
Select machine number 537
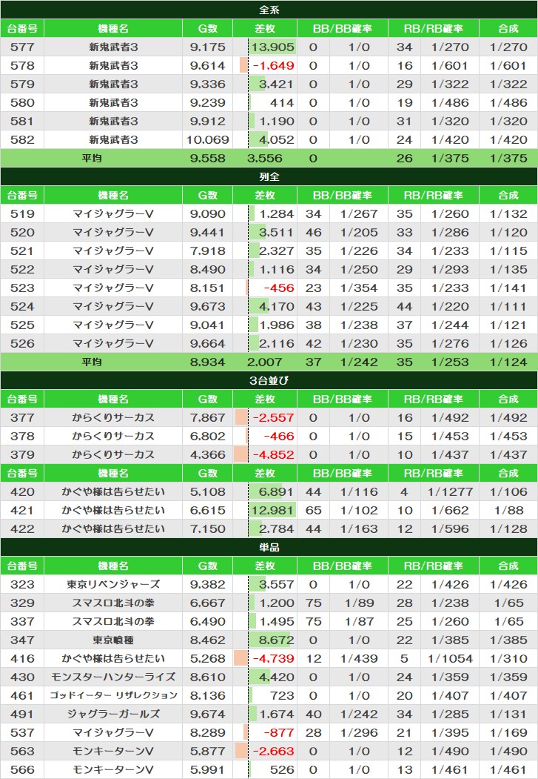click(x=22, y=732)
